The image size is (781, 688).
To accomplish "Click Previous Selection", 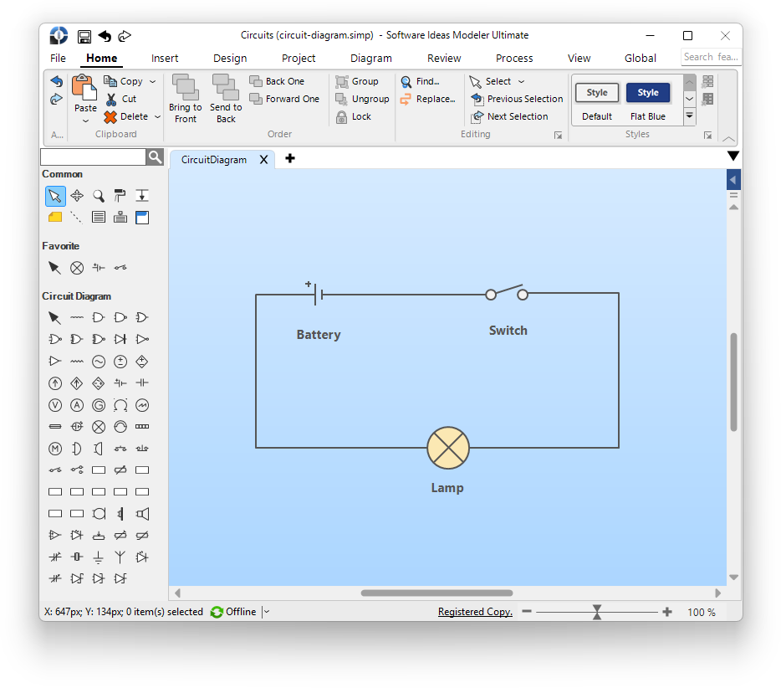I will [517, 100].
